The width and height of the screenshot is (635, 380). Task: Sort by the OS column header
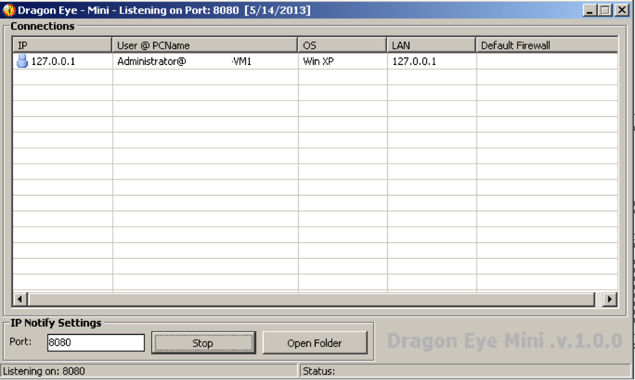click(x=342, y=45)
